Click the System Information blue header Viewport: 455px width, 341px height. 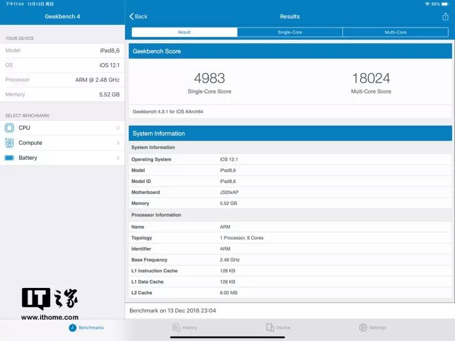(x=290, y=134)
